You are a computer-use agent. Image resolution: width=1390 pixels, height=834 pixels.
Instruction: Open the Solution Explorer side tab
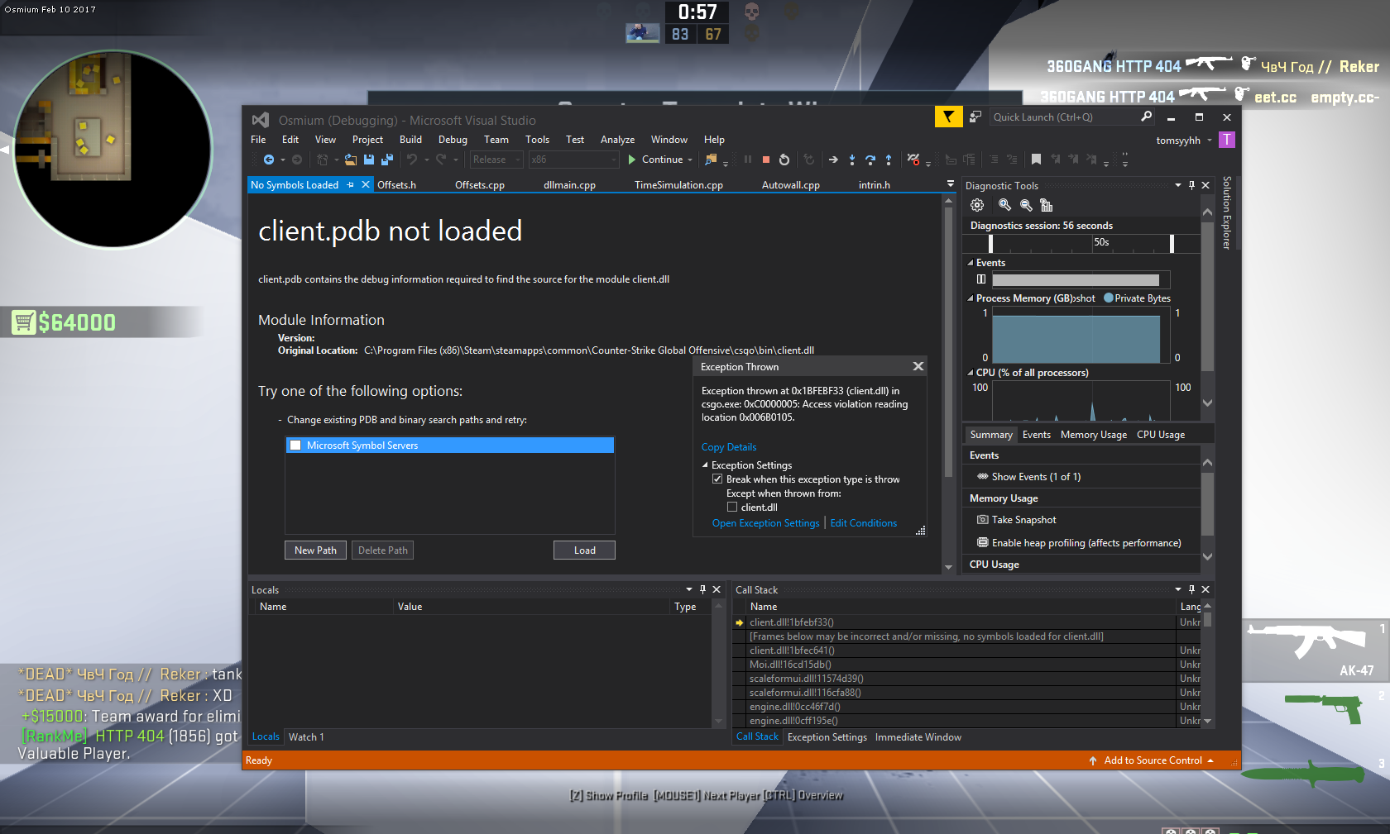pos(1227,212)
